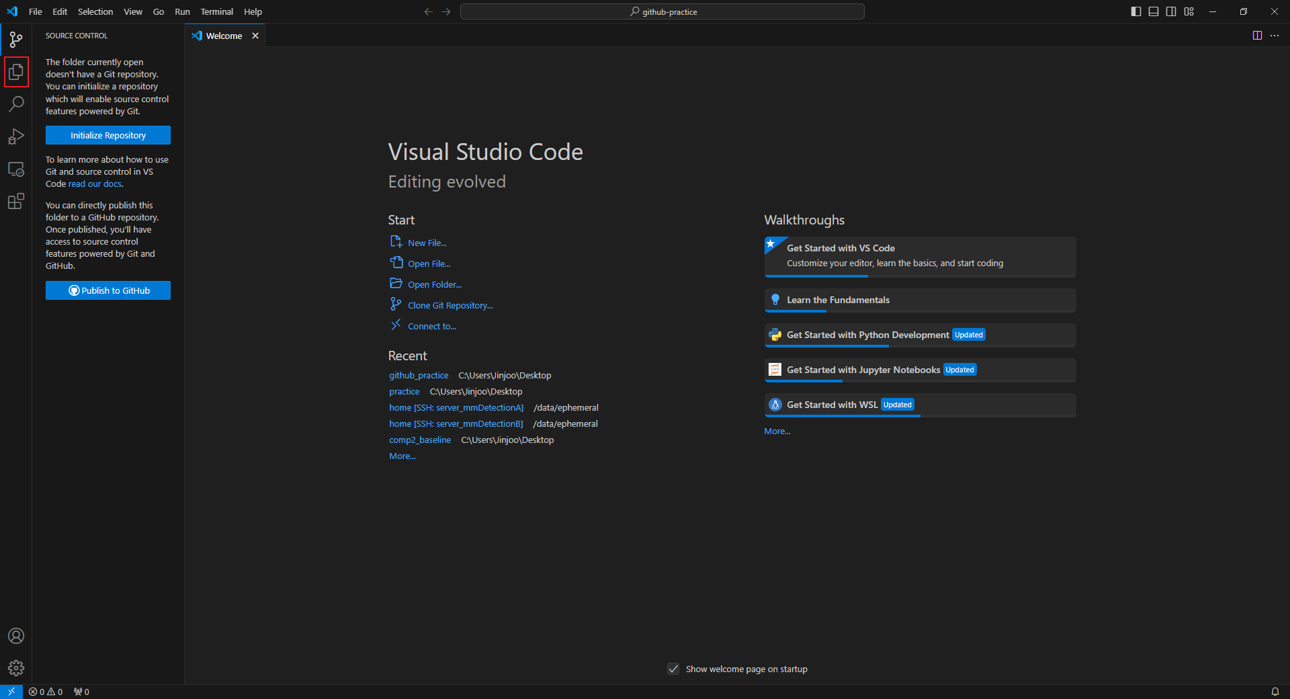This screenshot has height=699, width=1290.
Task: Uncheck Show welcome page on startup
Action: click(x=673, y=669)
